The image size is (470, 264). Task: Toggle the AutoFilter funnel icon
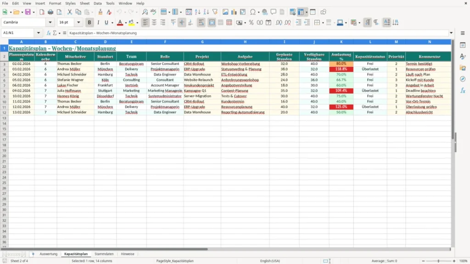(215, 12)
